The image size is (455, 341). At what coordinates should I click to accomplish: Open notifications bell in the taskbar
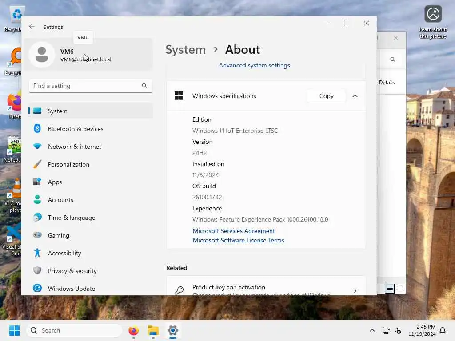coord(443,330)
